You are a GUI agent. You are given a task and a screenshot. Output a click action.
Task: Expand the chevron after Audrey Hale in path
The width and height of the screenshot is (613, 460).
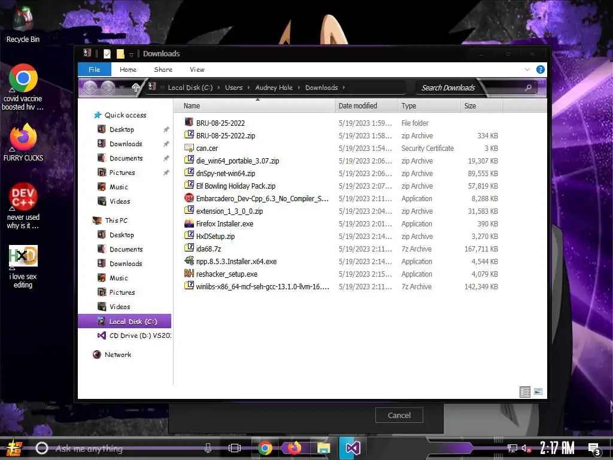click(299, 87)
